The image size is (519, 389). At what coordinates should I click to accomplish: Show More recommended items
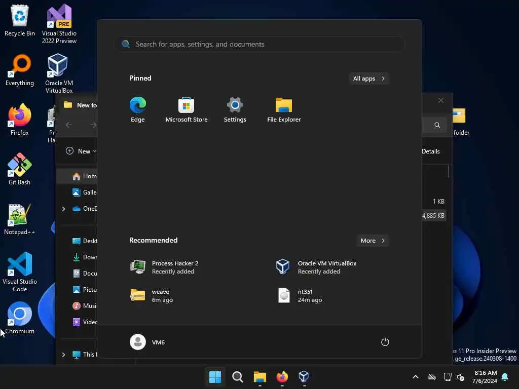373,241
